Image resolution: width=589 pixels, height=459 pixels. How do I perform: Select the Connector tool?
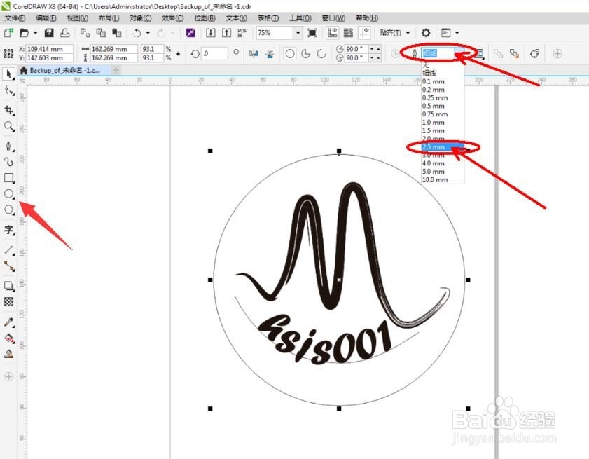tap(9, 266)
